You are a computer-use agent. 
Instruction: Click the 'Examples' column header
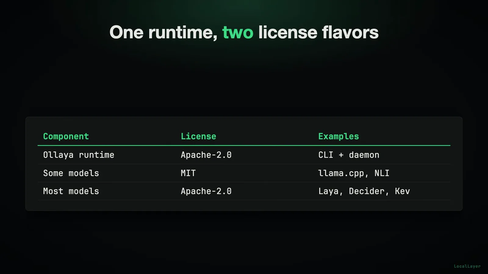(339, 136)
